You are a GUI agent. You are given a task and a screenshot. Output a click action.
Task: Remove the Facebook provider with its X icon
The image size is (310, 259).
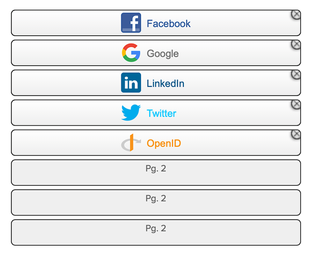click(296, 14)
